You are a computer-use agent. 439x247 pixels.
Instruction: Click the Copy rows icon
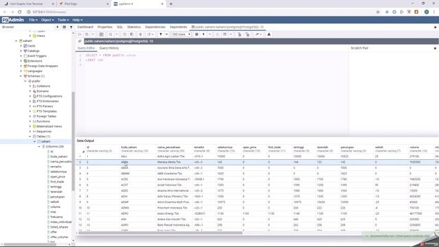coord(125,34)
